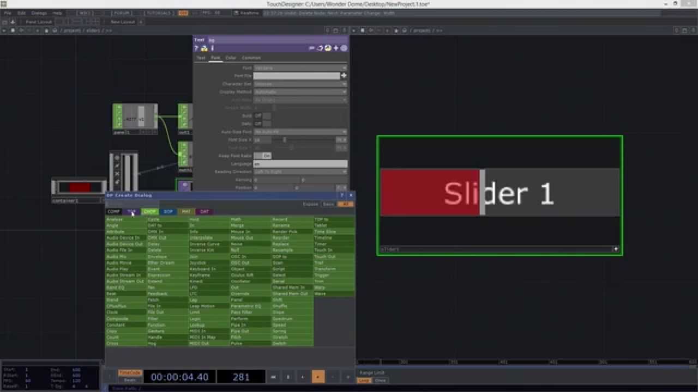Toggle the Bold Off switch

click(262, 116)
